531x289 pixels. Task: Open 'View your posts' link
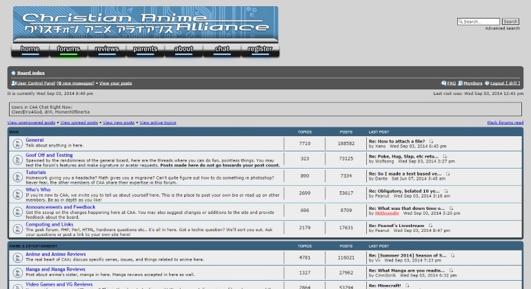pos(115,83)
